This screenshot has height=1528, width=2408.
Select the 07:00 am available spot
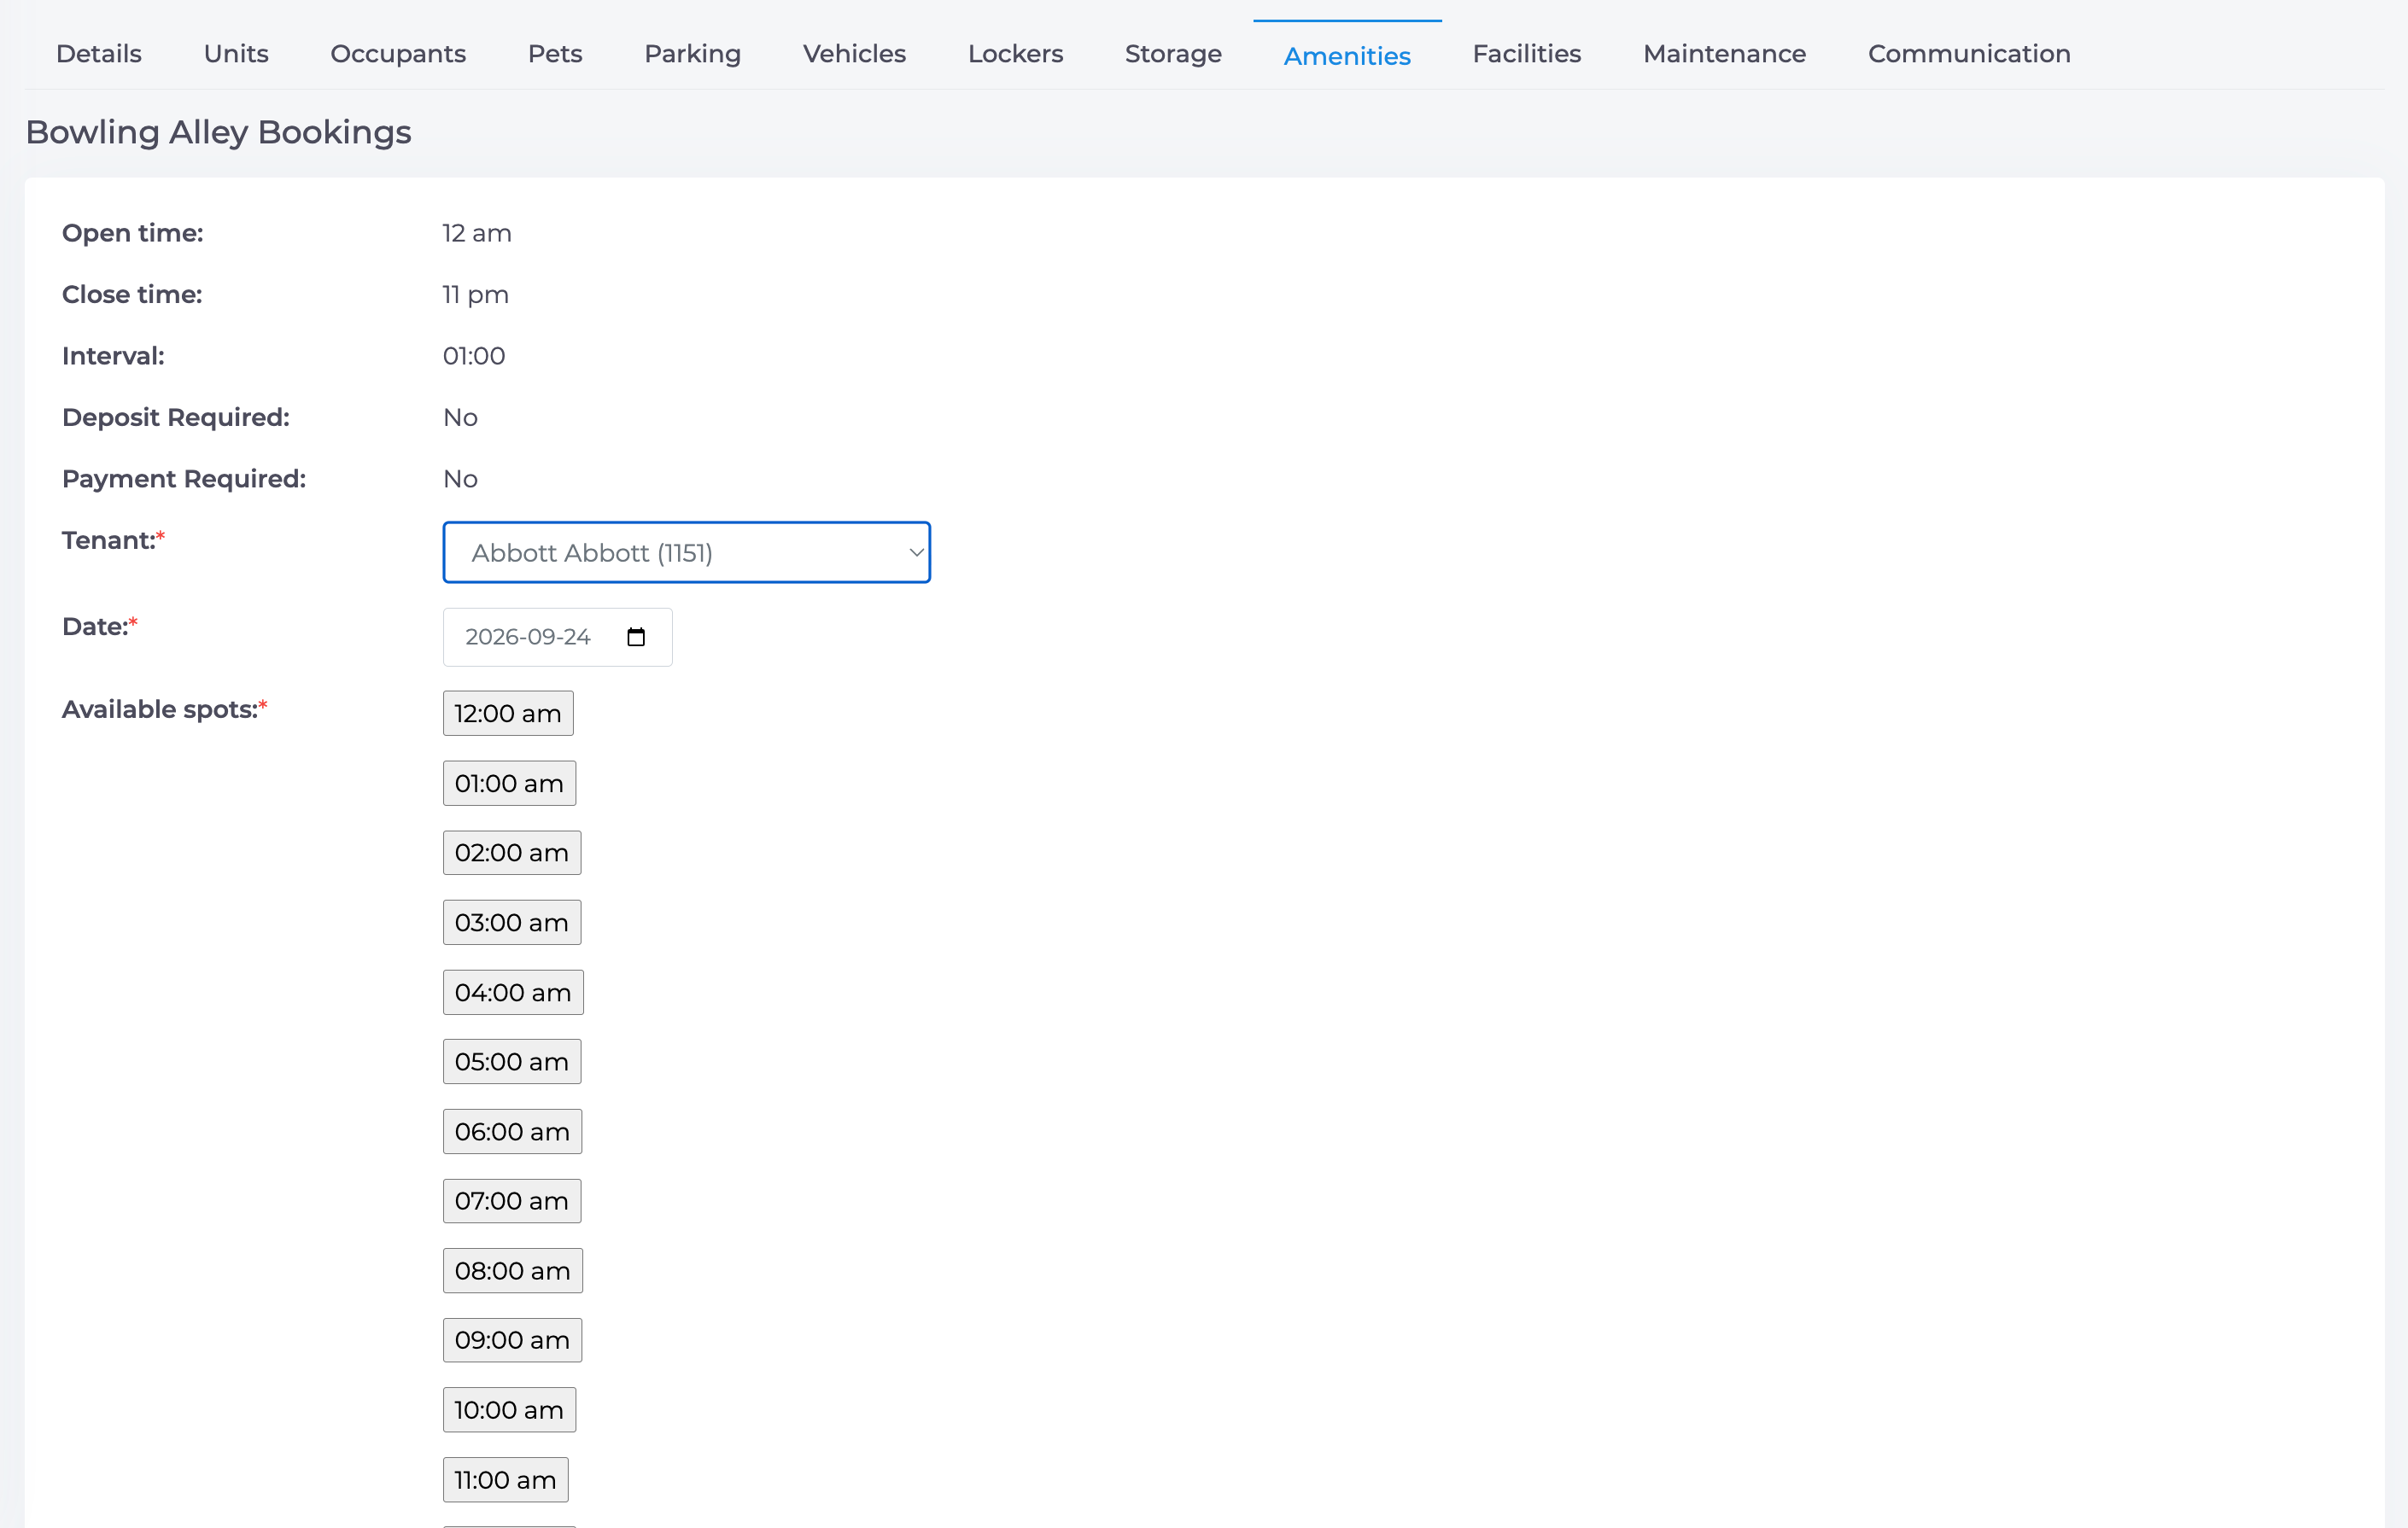point(512,1201)
